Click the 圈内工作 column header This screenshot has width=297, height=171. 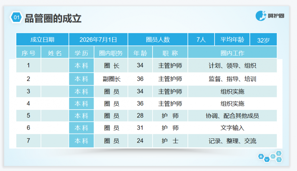pos(232,53)
